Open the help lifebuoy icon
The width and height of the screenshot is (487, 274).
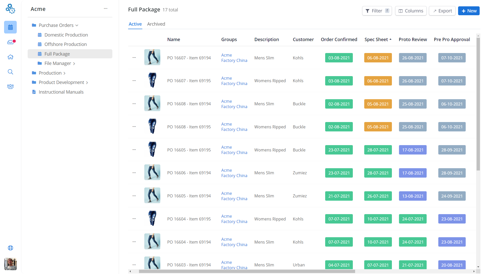[x=10, y=248]
